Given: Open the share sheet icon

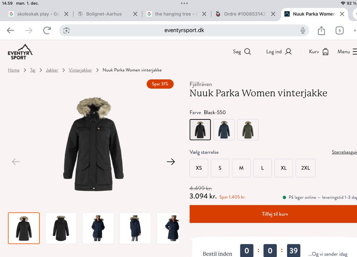Looking at the screenshot, I should [321, 30].
